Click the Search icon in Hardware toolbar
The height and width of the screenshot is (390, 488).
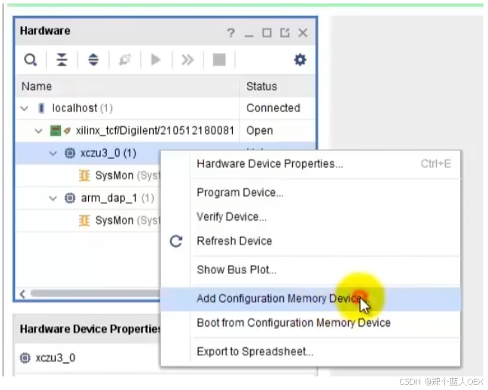tap(30, 59)
